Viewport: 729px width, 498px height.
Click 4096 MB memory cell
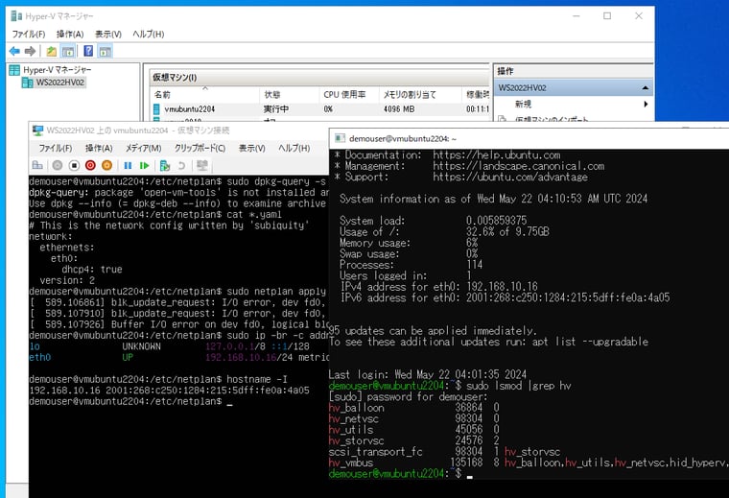399,109
